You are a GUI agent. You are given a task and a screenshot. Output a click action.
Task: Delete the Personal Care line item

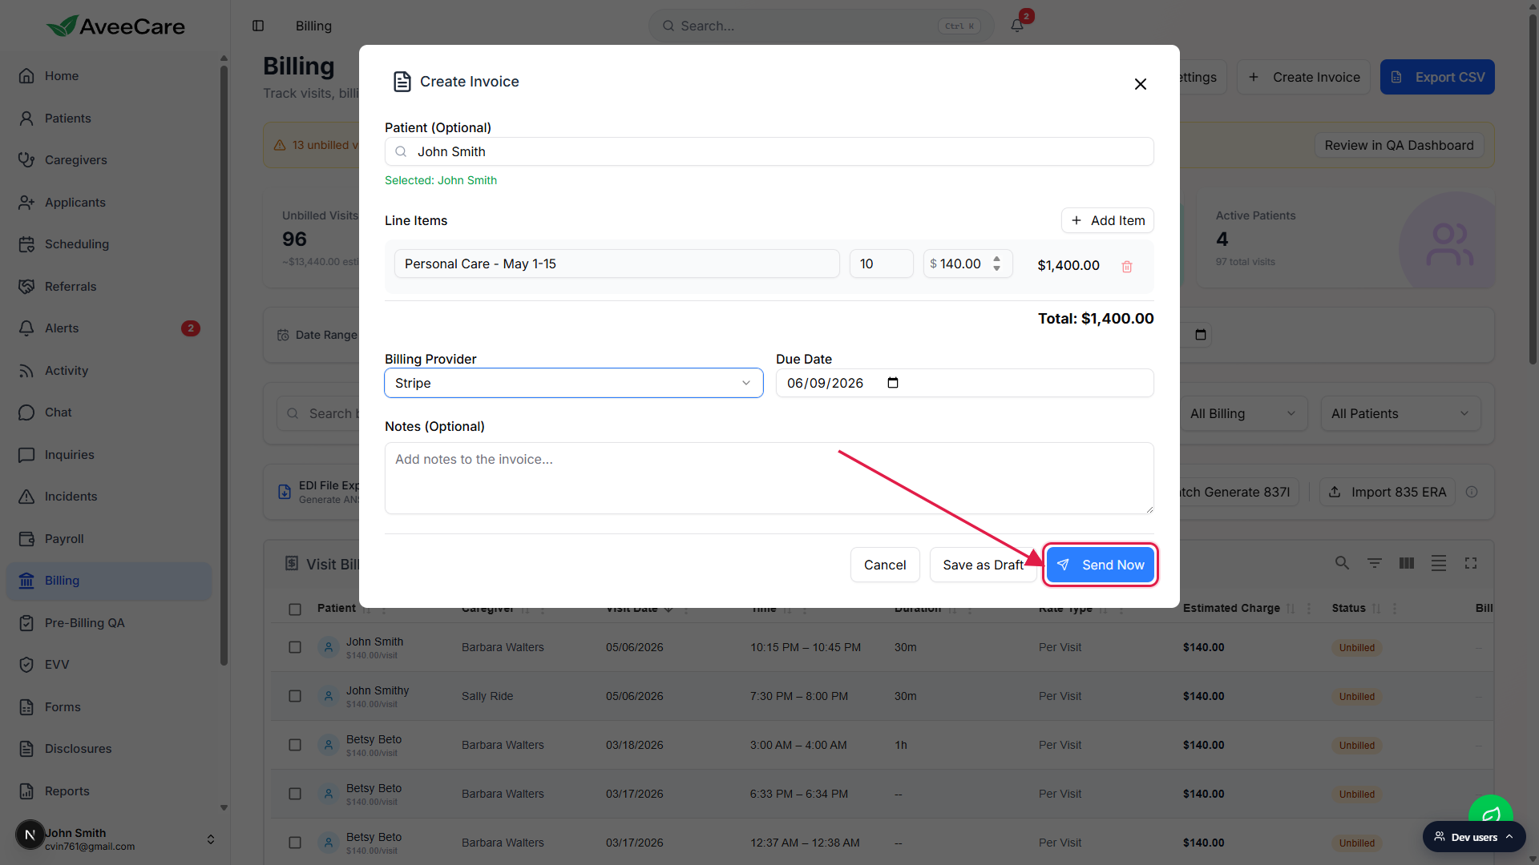[x=1126, y=266]
